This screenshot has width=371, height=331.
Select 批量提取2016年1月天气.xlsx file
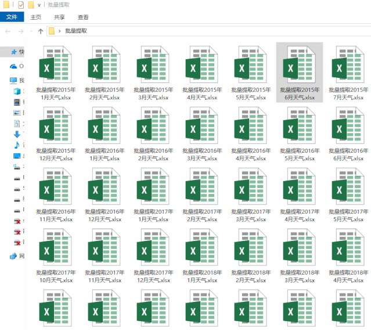click(105, 134)
